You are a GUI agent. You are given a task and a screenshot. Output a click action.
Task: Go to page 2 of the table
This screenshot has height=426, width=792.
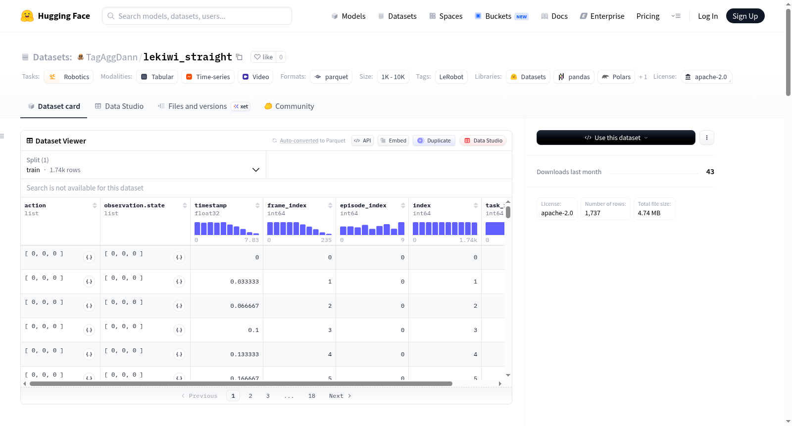[250, 396]
